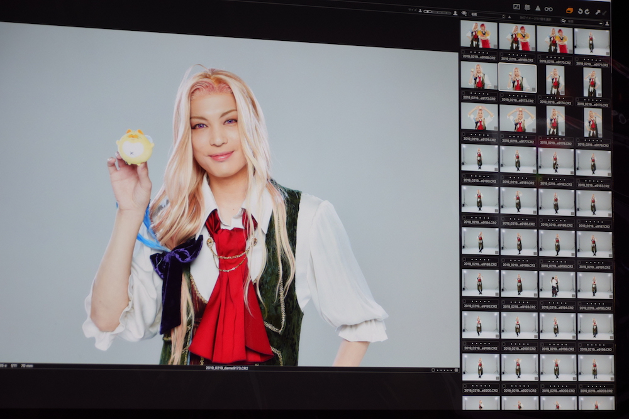Set the color tag circle on e9176.CR2
Image resolution: width=629 pixels, height=419 pixels.
[x=464, y=134]
